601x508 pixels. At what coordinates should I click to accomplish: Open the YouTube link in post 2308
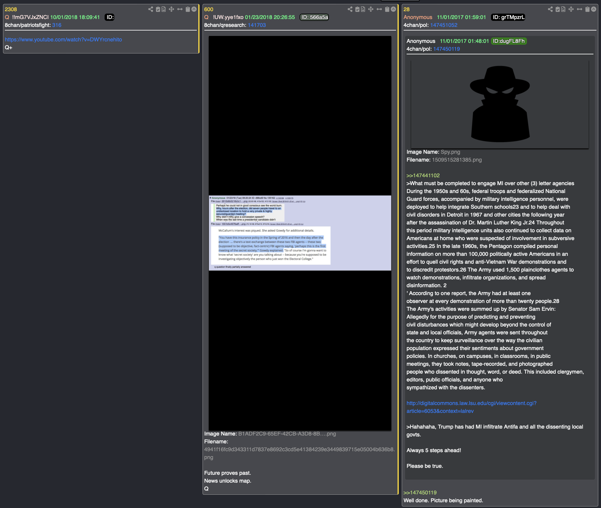click(x=63, y=40)
